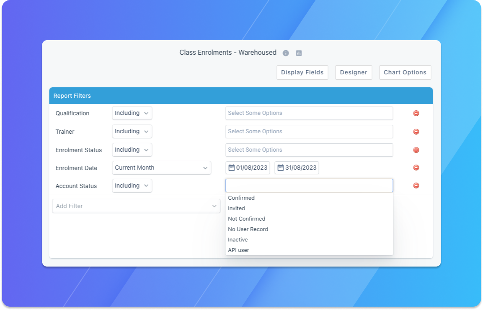Click the Designer button
Viewport: 483px width, 310px height.
point(354,73)
